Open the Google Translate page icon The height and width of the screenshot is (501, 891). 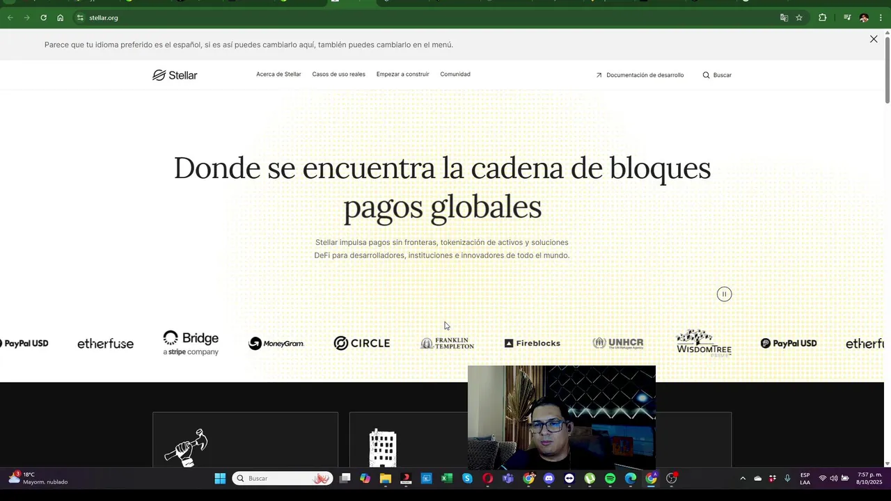784,17
